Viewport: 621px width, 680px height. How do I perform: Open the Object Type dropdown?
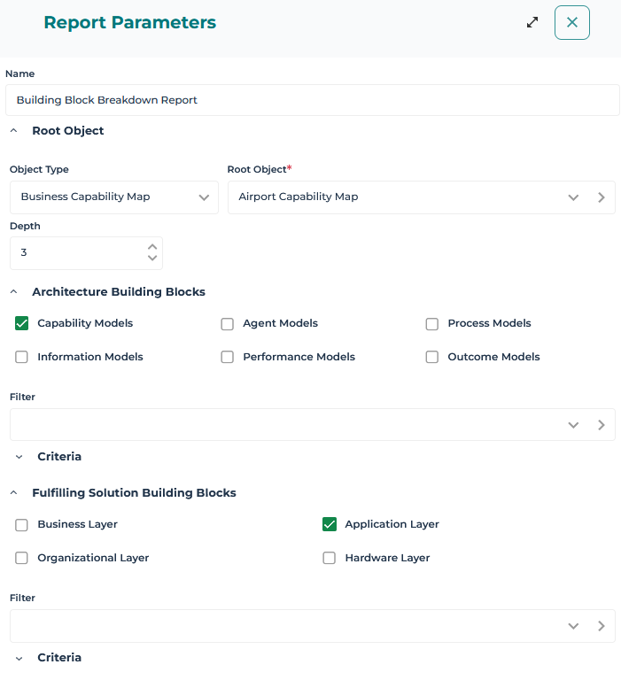(x=204, y=197)
